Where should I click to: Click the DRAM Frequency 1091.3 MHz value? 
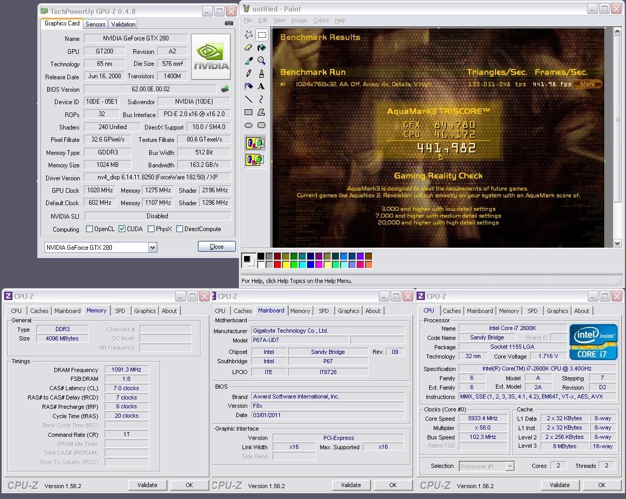[x=126, y=369]
